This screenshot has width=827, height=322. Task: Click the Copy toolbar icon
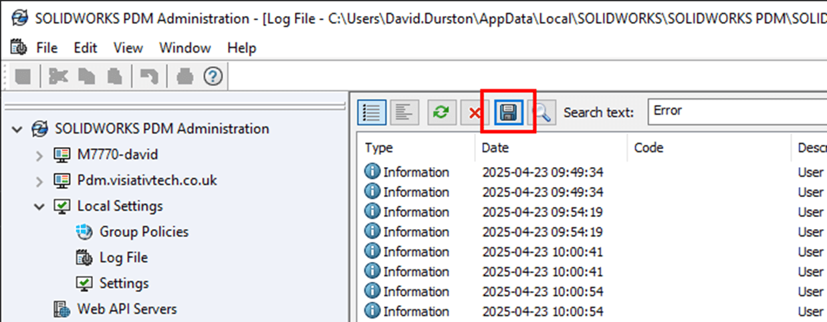click(x=86, y=77)
